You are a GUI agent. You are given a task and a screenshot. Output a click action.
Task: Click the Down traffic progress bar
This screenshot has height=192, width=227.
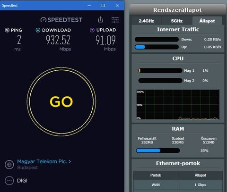point(157,39)
